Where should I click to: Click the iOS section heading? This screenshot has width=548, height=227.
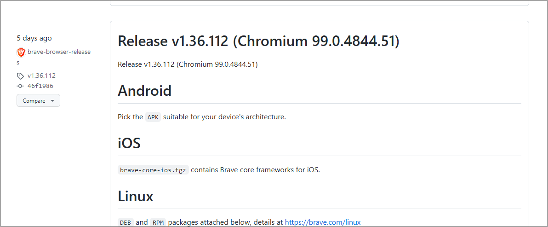[129, 143]
